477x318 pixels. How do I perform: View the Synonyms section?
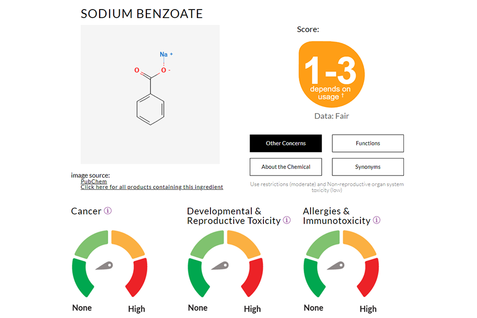[x=368, y=167]
